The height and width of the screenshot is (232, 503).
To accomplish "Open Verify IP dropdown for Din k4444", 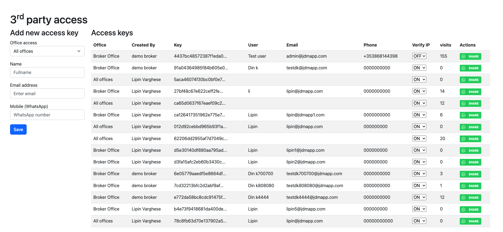I will [419, 197].
